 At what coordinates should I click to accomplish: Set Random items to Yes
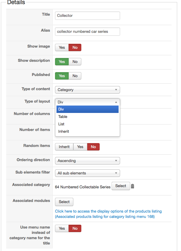pos(80,147)
